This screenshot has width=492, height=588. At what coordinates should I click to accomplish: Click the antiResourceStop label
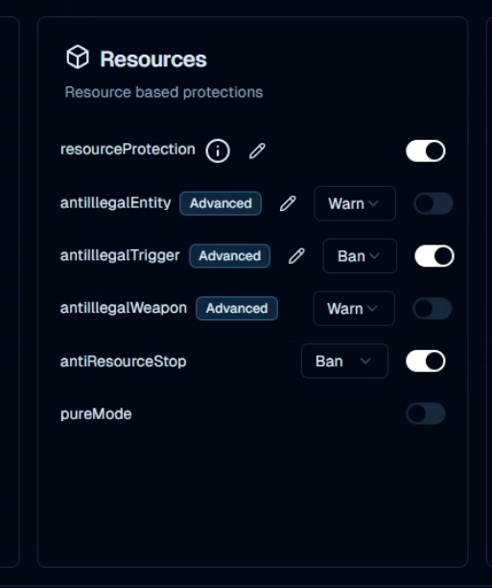pos(124,361)
